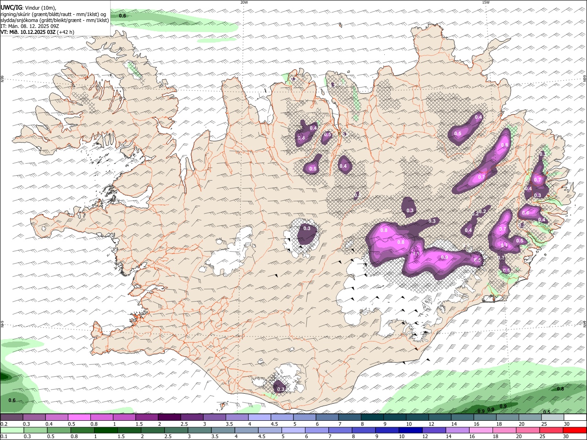Click the "15W" longitude label
This screenshot has width=587, height=440.
point(486,2)
